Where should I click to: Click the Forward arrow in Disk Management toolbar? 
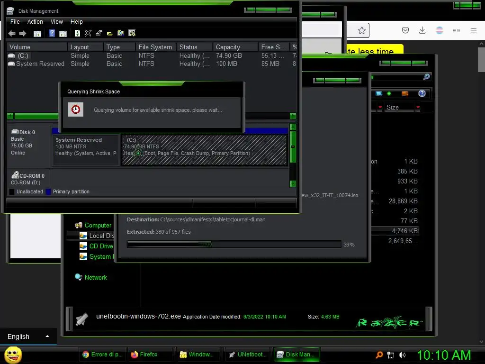point(23,34)
